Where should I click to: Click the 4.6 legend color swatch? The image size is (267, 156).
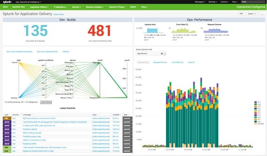point(255,122)
